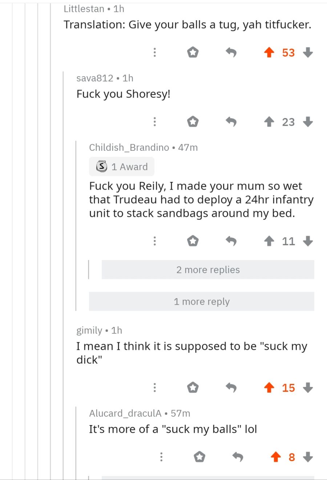This screenshot has width=327, height=480.
Task: Open the options menu on gimily's comment
Action: click(x=155, y=388)
